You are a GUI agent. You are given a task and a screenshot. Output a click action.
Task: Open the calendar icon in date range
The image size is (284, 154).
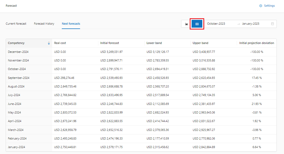click(272, 24)
